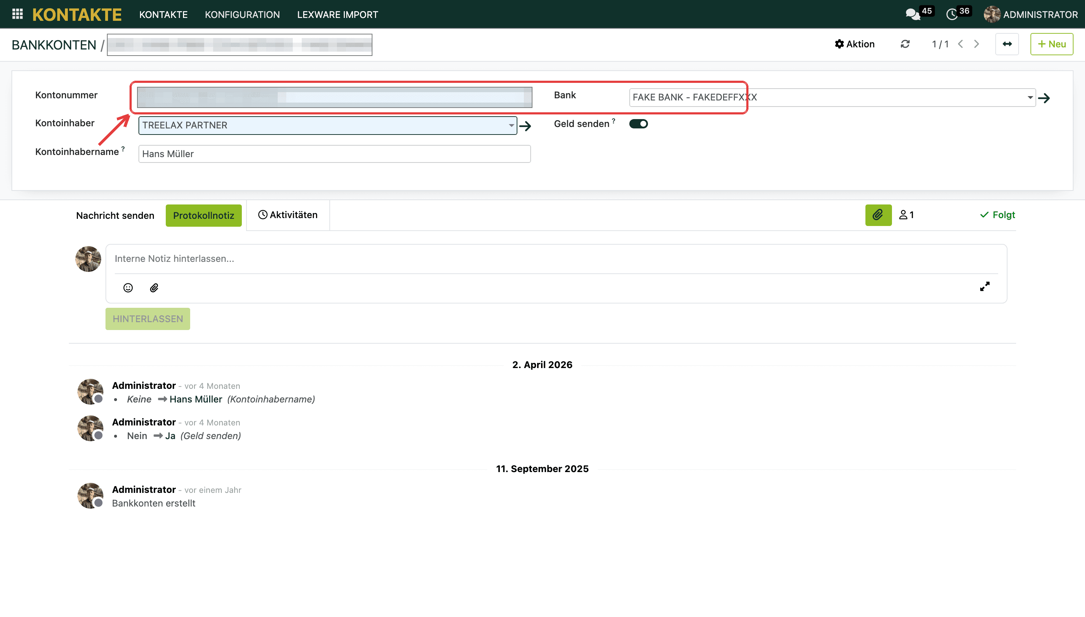Open the activities clock icon with 36 badge

pyautogui.click(x=952, y=14)
